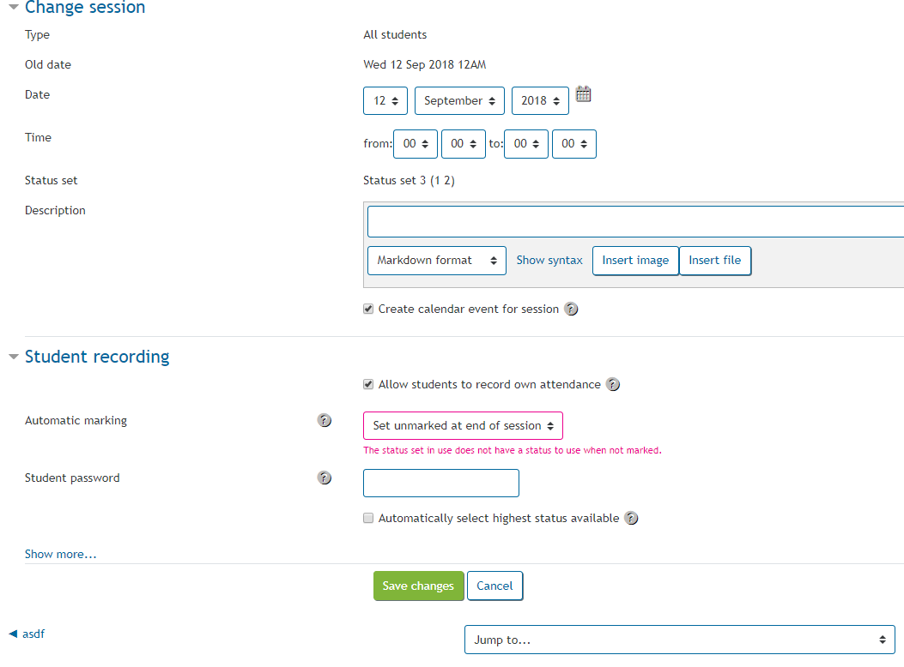Open the calendar date picker icon
The height and width of the screenshot is (667, 904).
coord(584,94)
